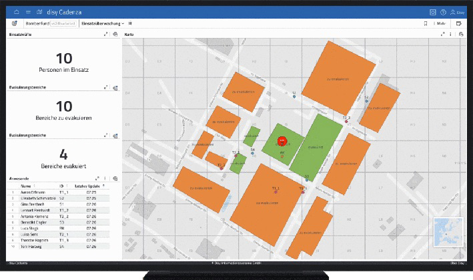
Task: Click the S3 person marker on the map
Action: (x=307, y=180)
